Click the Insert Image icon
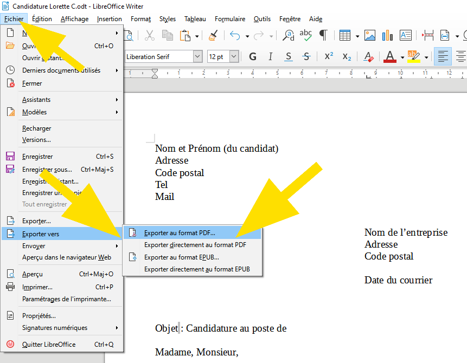 point(370,35)
